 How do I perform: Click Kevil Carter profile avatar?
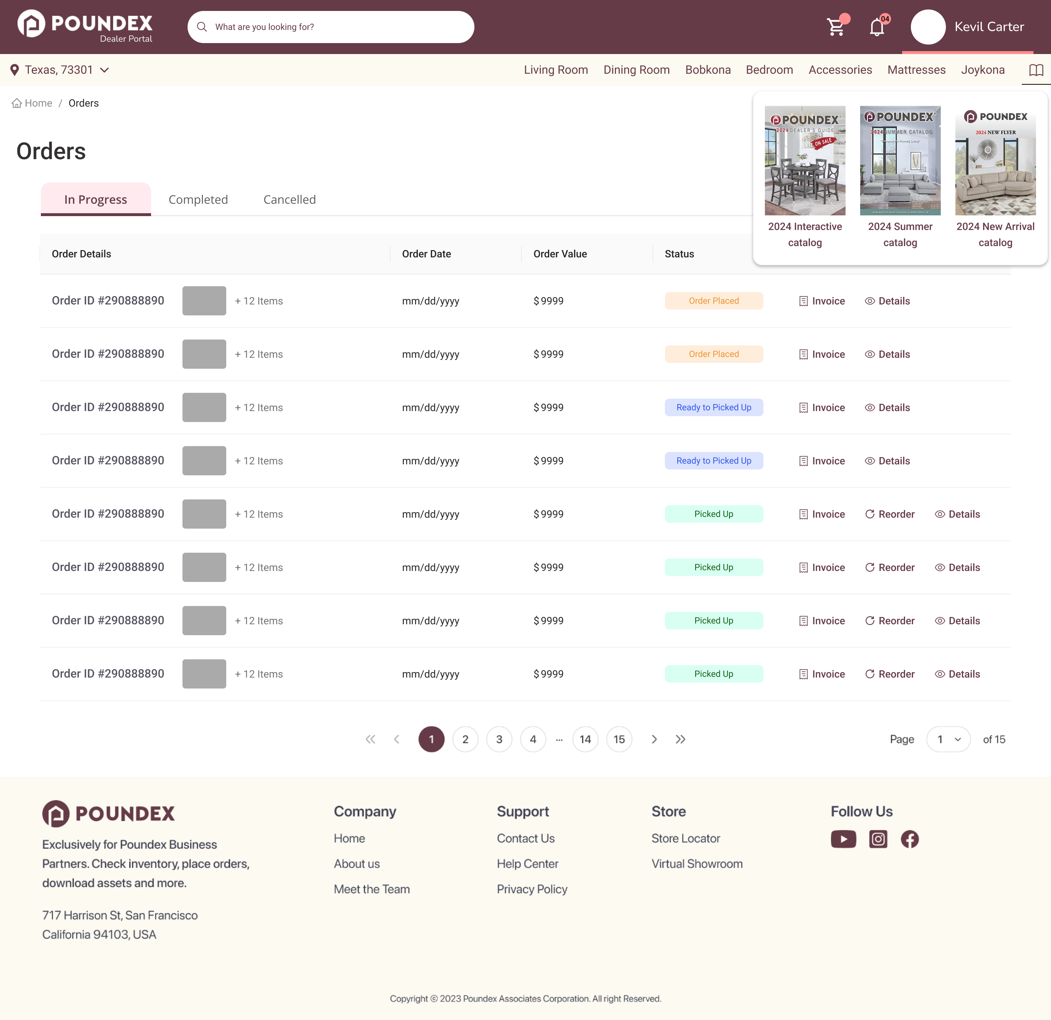[x=928, y=27]
